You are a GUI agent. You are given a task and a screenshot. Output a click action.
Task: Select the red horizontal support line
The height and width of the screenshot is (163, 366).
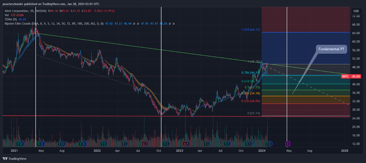[x=176, y=116]
